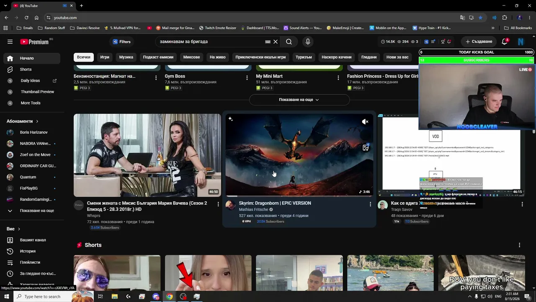The height and width of the screenshot is (302, 536).
Task: Seek on the Skyrim preview progress bar
Action: coord(299,196)
